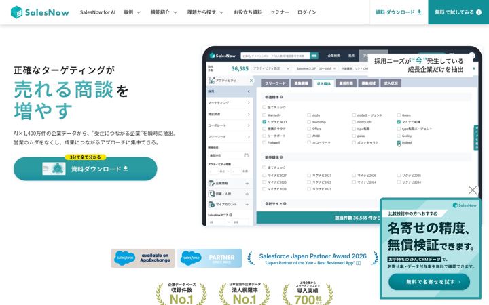The width and height of the screenshot is (489, 305).
Task: Check 全てチェック under 中途媒体
Action: click(264, 107)
